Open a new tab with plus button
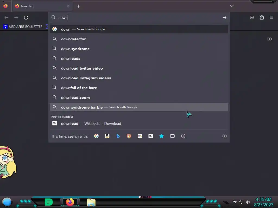Image resolution: width=278 pixels, height=208 pixels. [x=78, y=6]
